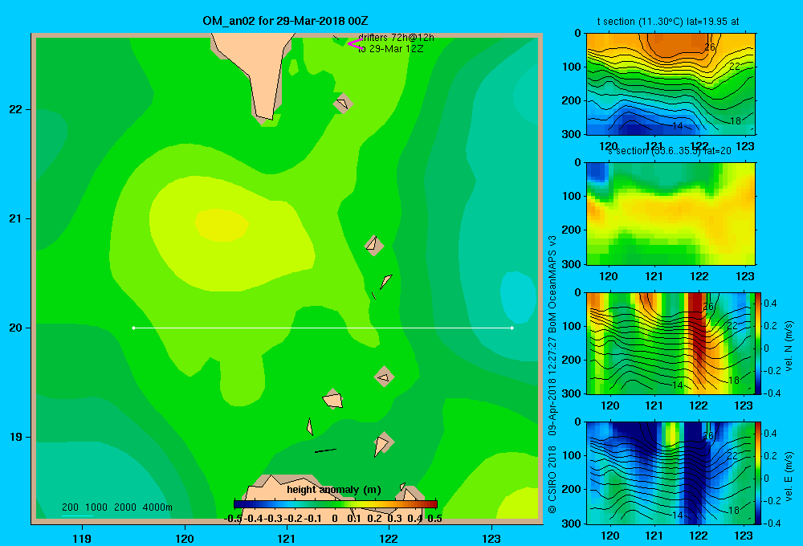Click longitude label 120 under main map
This screenshot has height=546, width=803.
(185, 538)
